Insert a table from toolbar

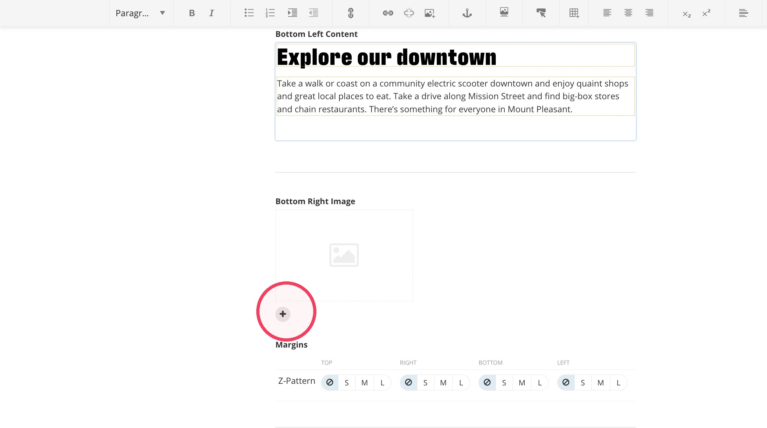coord(574,13)
